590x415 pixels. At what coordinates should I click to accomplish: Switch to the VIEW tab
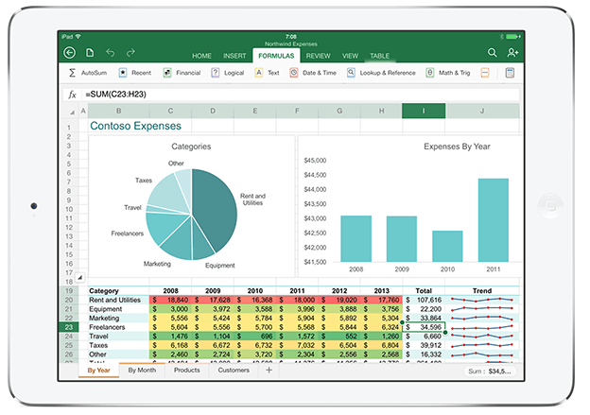pyautogui.click(x=350, y=56)
